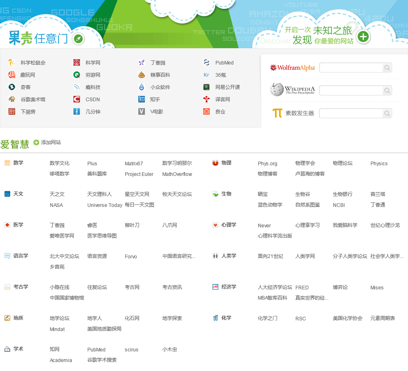The image size is (408, 371).
Task: Open the 知乎 blue icon
Action: pos(142,99)
